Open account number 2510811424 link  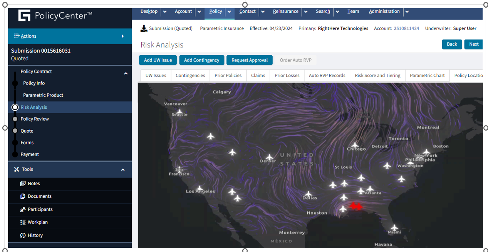(x=406, y=28)
